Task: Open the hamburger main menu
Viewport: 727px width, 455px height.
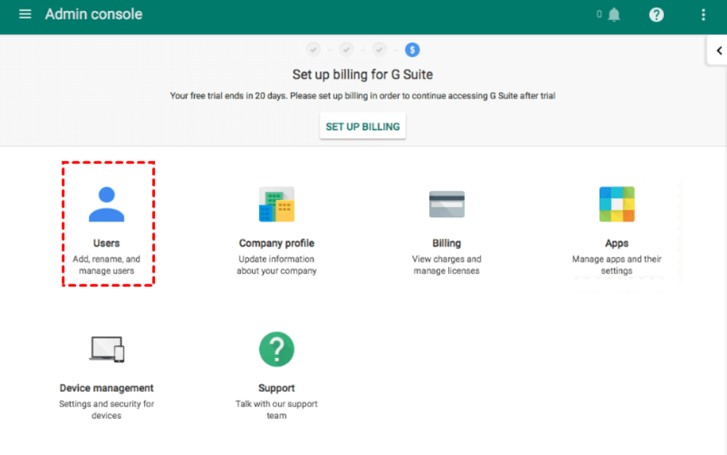Action: (25, 14)
